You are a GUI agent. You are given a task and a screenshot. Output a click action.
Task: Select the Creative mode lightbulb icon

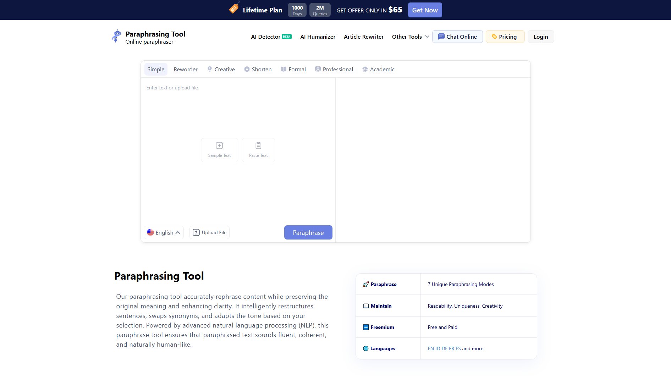pos(209,69)
